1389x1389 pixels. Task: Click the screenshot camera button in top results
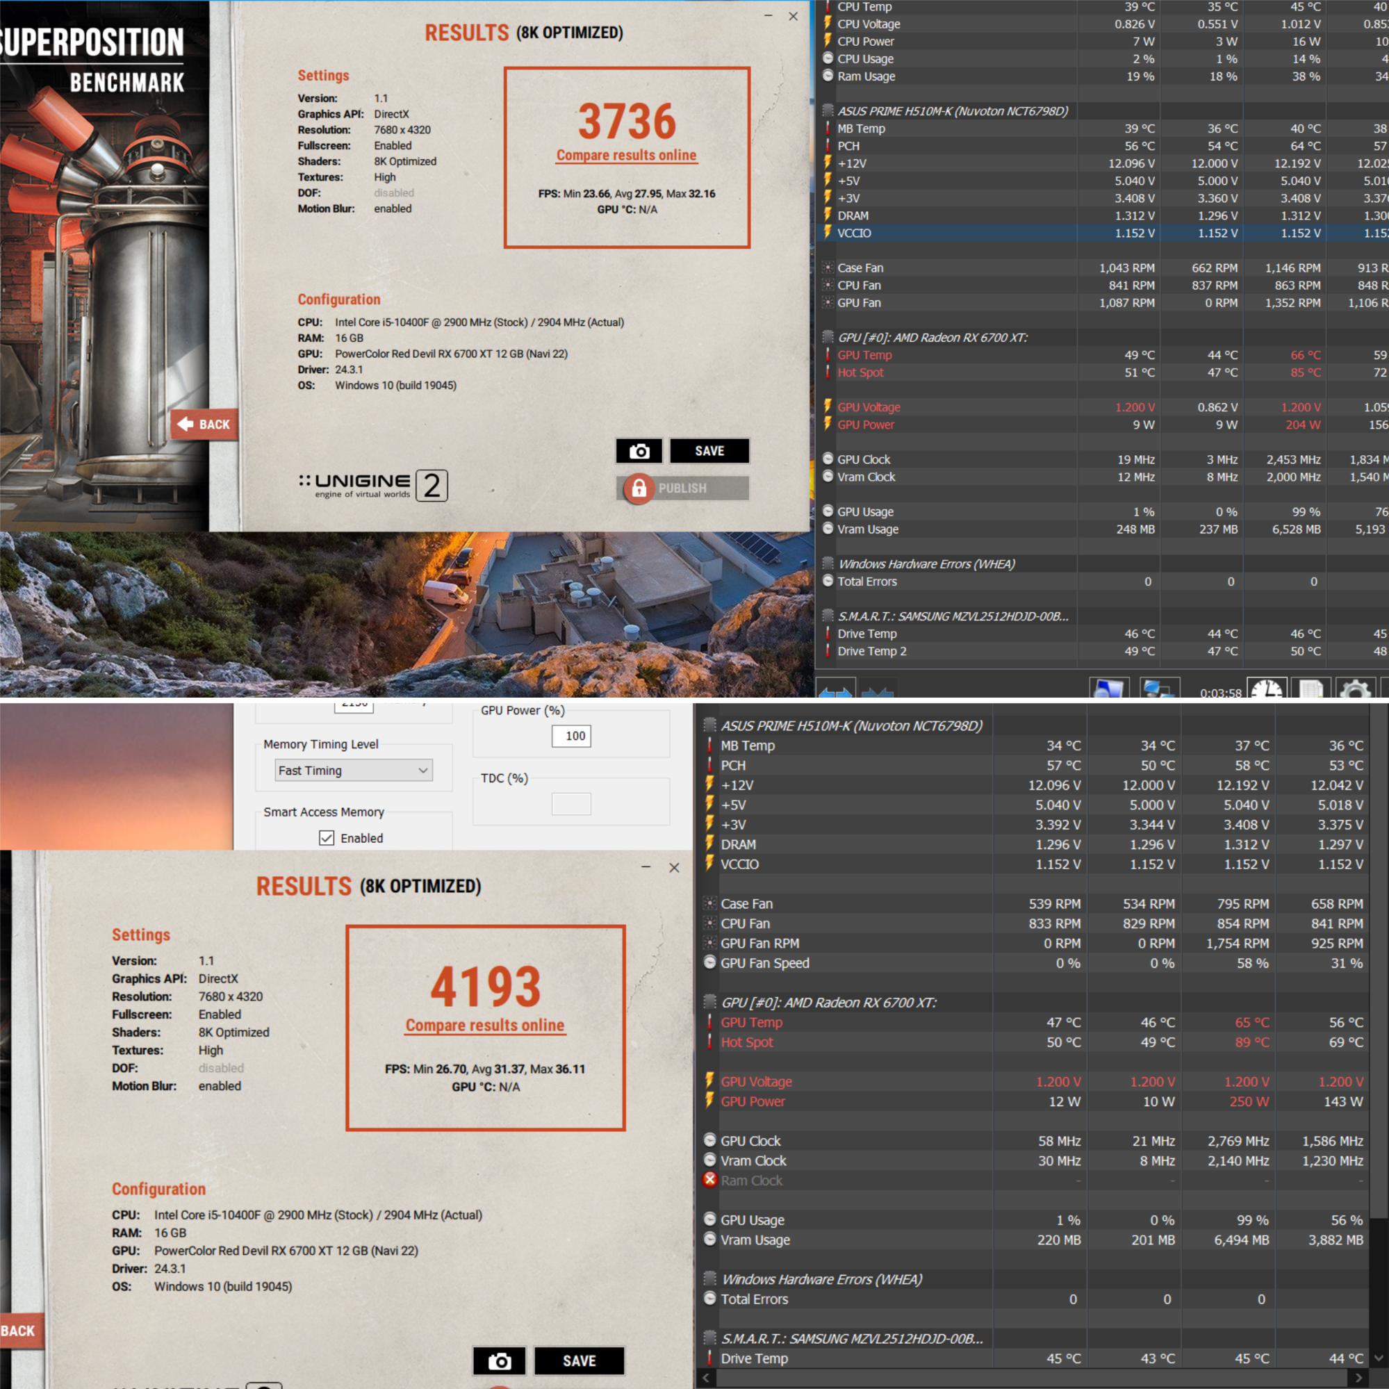639,451
